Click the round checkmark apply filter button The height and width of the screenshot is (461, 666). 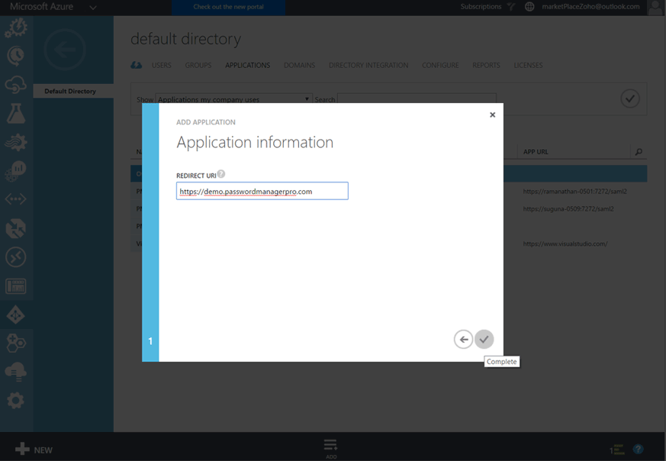[630, 98]
